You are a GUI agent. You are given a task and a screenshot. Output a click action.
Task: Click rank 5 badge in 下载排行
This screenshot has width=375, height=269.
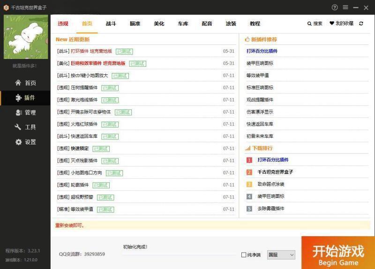249,209
